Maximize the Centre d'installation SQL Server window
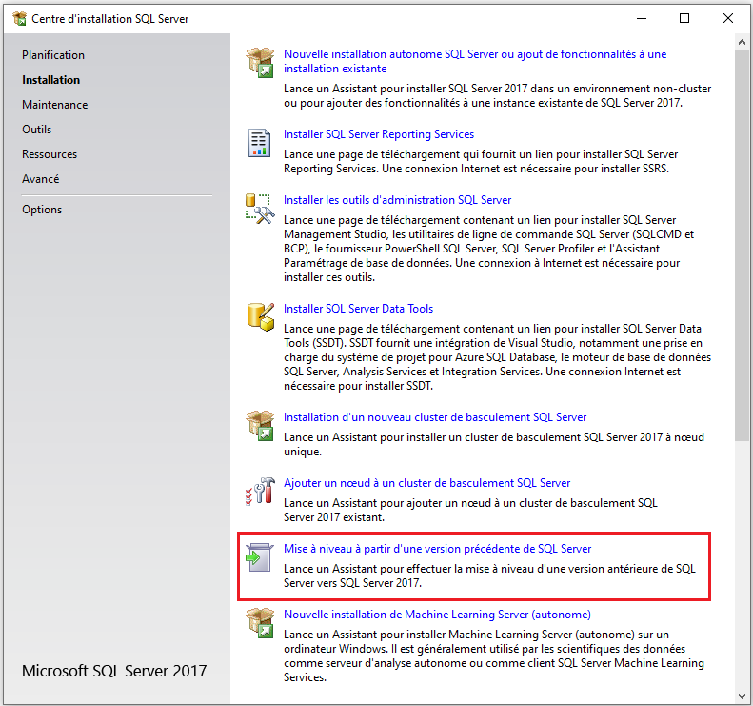Screen dimensions: 753x706 click(x=684, y=18)
